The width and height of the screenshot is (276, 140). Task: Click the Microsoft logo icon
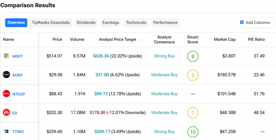click(x=6, y=56)
